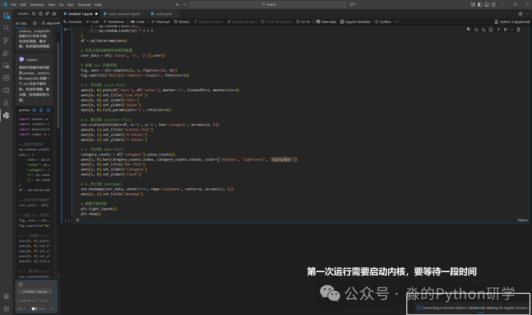The image size is (532, 315).
Task: Restart the kernel
Action: (x=181, y=22)
